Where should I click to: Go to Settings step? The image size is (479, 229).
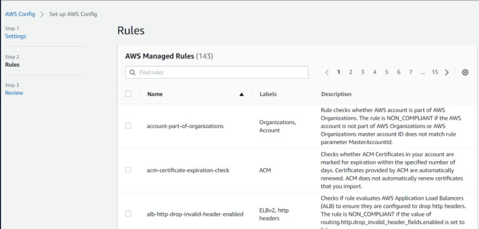coord(15,36)
